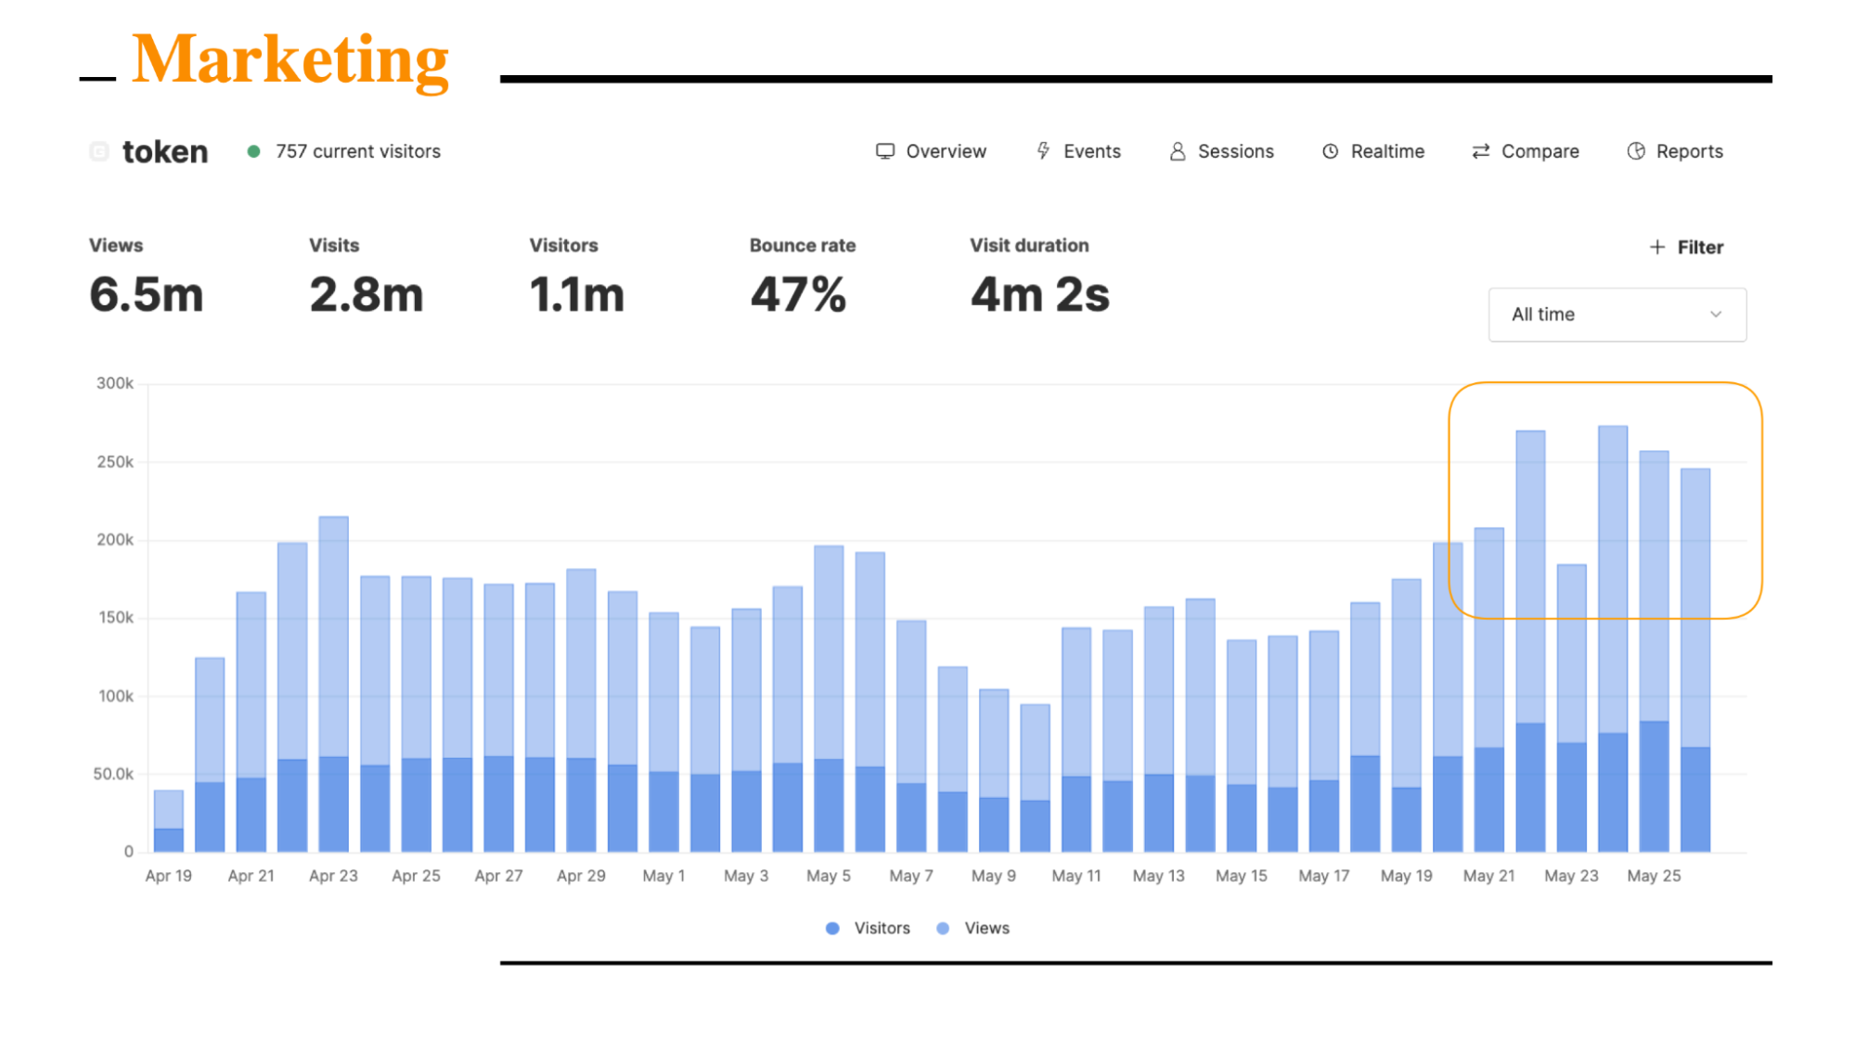Click the Compare arrows icon
Screen dimensions: 1855x1044
click(x=1480, y=151)
